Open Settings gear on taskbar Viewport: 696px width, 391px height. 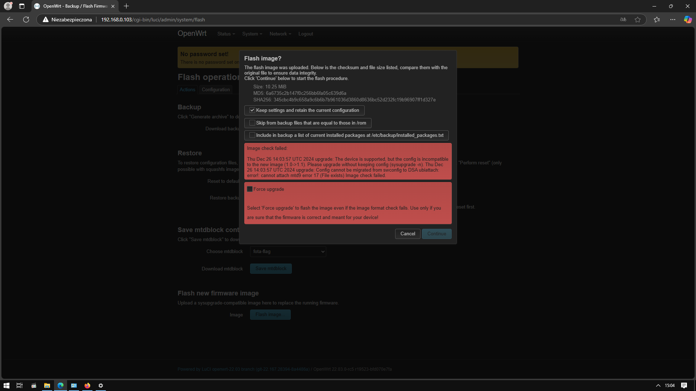tap(101, 386)
